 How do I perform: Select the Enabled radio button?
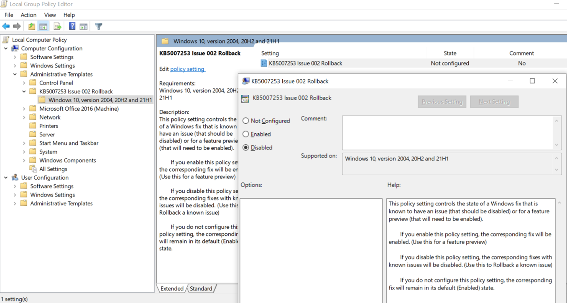[246, 134]
